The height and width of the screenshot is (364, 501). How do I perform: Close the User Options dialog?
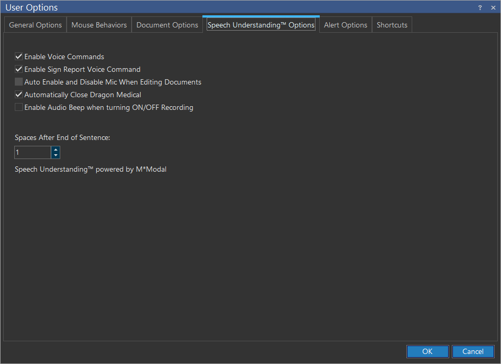click(493, 7)
